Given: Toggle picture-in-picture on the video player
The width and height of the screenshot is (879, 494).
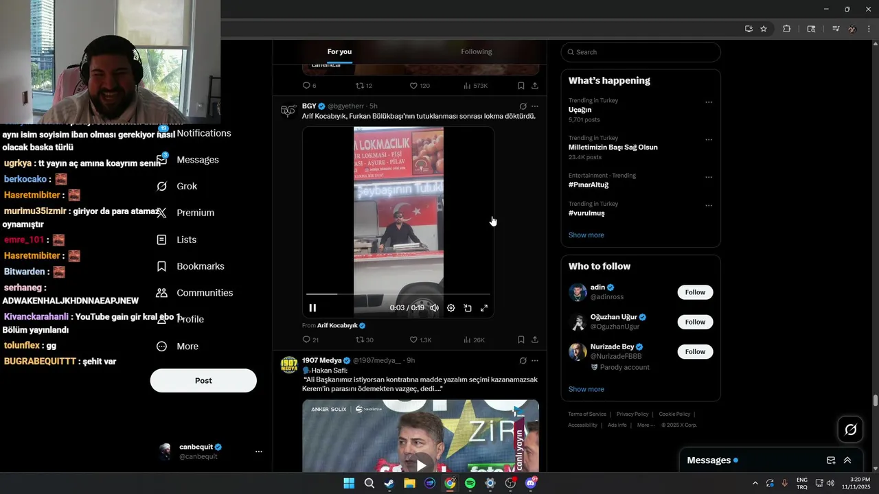Looking at the screenshot, I should [468, 308].
